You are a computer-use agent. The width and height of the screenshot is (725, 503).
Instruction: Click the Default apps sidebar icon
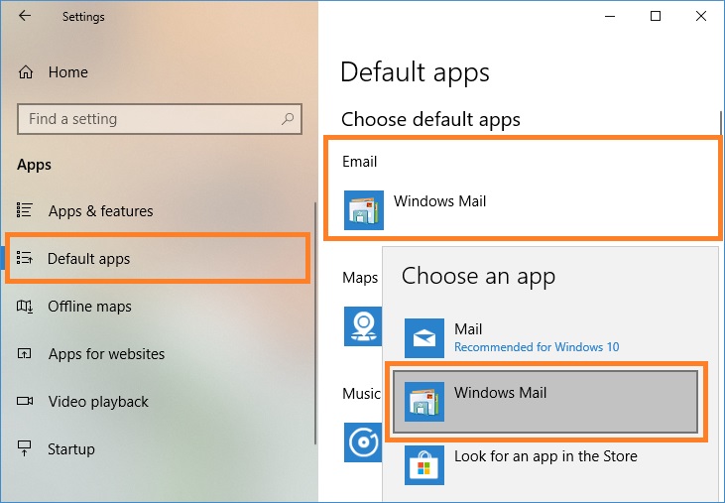(x=25, y=258)
